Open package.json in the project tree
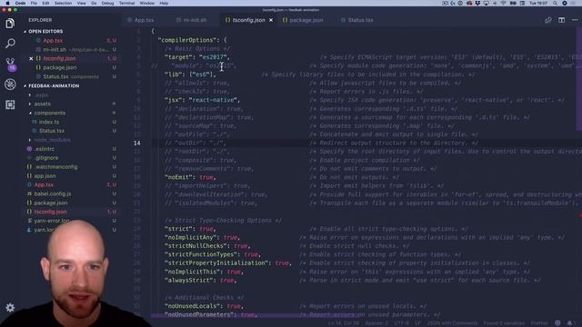This screenshot has width=582, height=327. coord(51,203)
